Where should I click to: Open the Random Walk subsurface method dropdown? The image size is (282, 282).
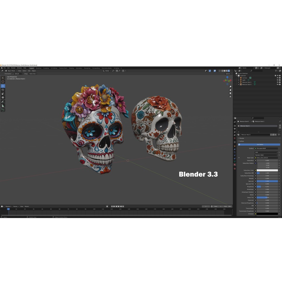click(x=266, y=155)
